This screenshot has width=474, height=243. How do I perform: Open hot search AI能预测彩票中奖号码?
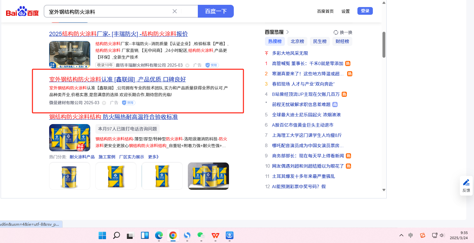(299, 187)
